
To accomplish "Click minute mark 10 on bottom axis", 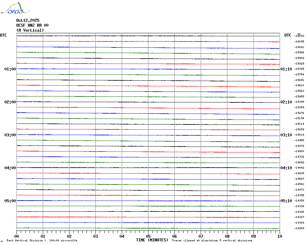I will tap(279, 236).
